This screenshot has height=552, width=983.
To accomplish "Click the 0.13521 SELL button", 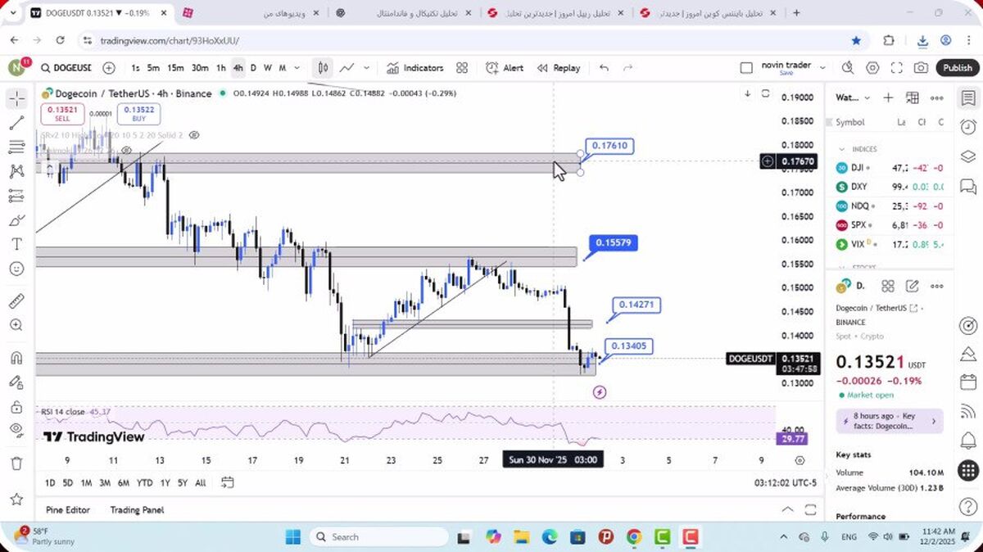I will tap(62, 114).
